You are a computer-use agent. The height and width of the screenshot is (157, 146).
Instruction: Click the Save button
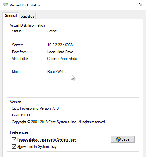123,139
